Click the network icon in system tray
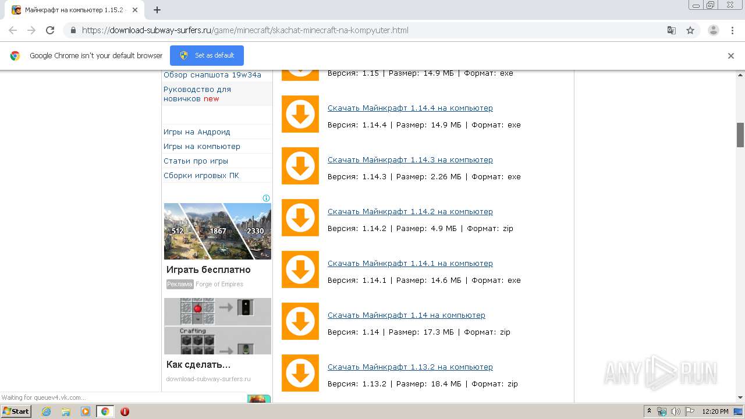Viewport: 745px width, 419px height. [x=662, y=411]
